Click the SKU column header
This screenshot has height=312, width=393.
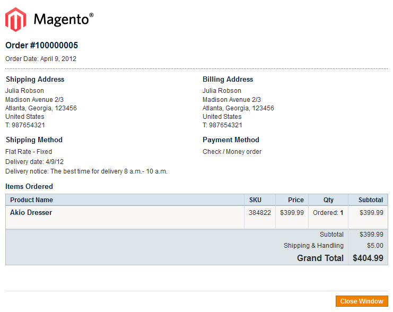pos(255,200)
